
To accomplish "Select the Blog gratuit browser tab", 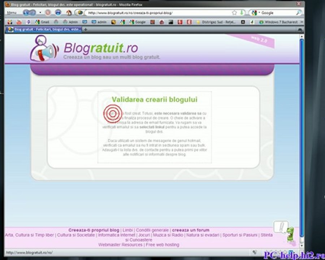I will coord(44,30).
